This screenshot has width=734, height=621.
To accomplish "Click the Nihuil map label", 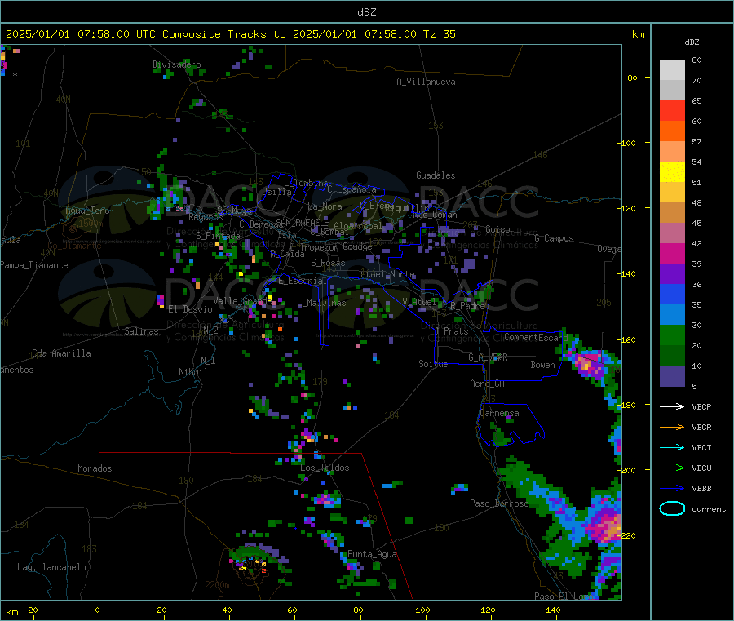I will [x=192, y=372].
